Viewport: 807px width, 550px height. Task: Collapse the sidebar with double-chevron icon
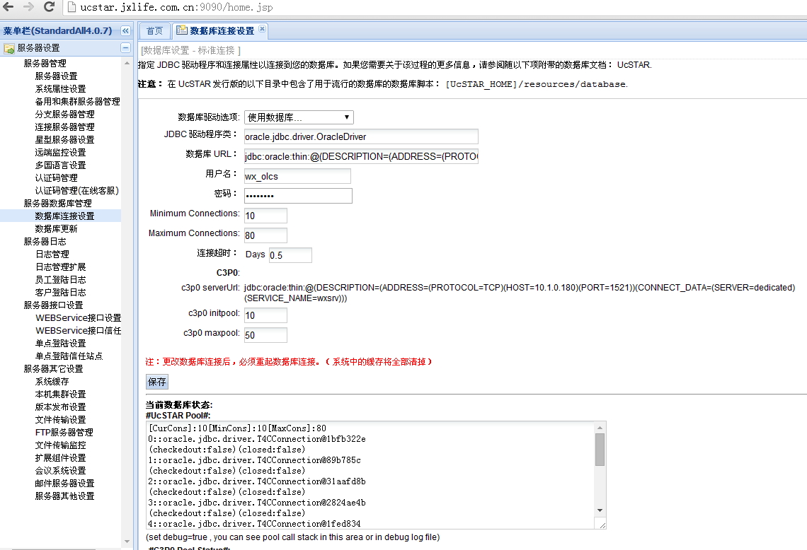coord(125,31)
